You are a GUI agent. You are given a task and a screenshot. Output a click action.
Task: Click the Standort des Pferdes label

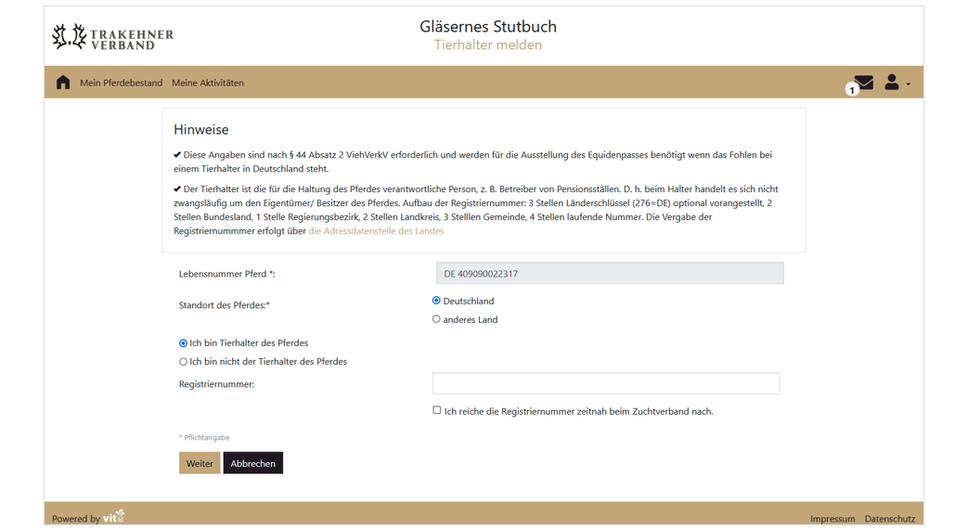(x=225, y=305)
